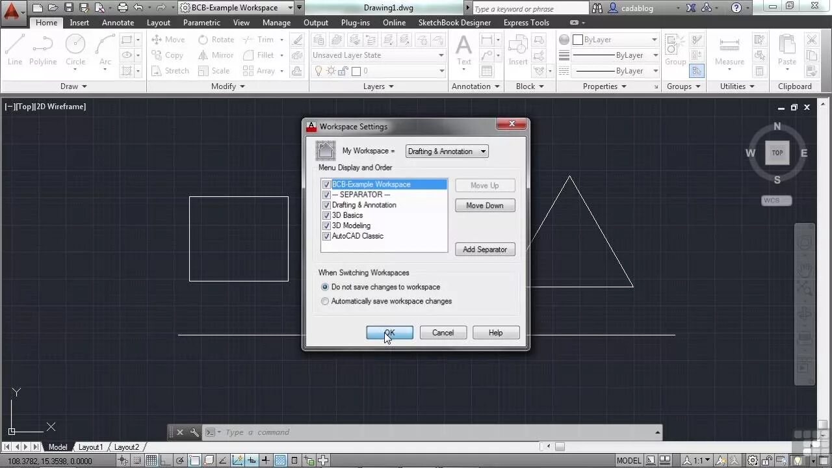
Task: Open the Parametric ribbon tab
Action: (201, 23)
